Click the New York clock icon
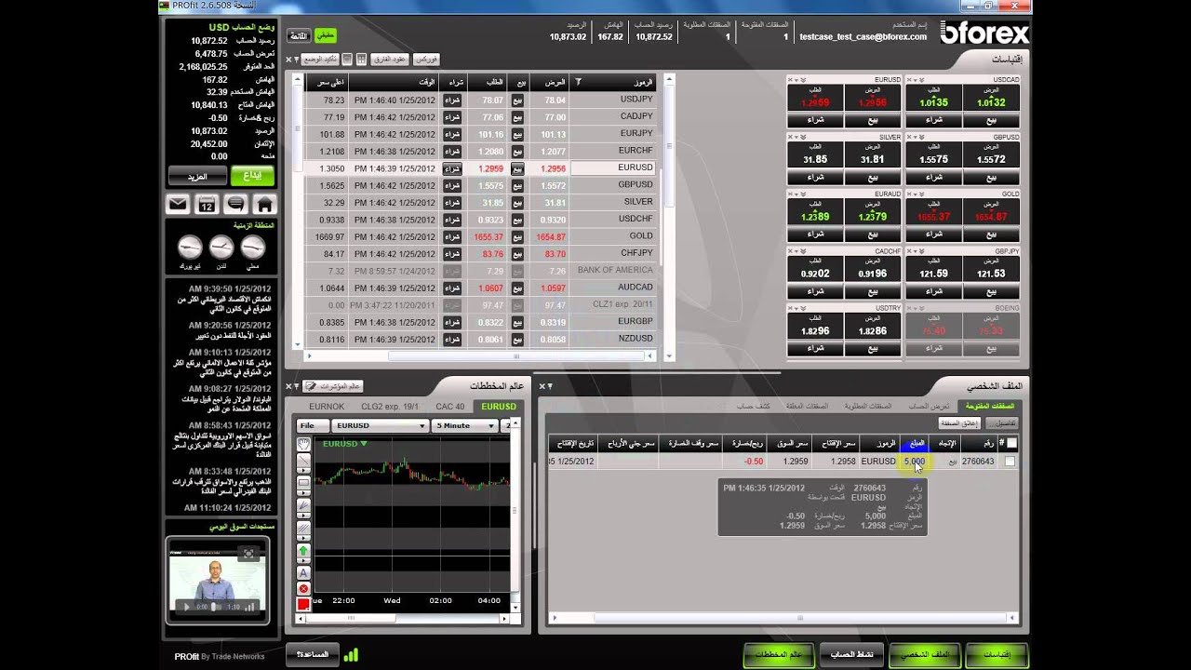The width and height of the screenshot is (1191, 670). click(x=190, y=248)
